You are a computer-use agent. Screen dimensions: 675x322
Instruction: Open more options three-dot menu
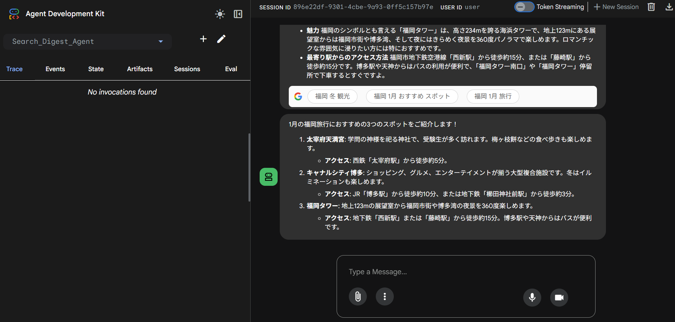pyautogui.click(x=385, y=296)
